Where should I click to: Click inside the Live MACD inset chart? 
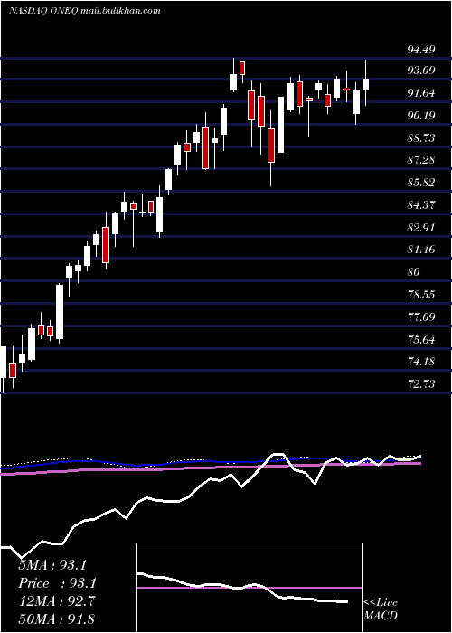click(x=249, y=588)
